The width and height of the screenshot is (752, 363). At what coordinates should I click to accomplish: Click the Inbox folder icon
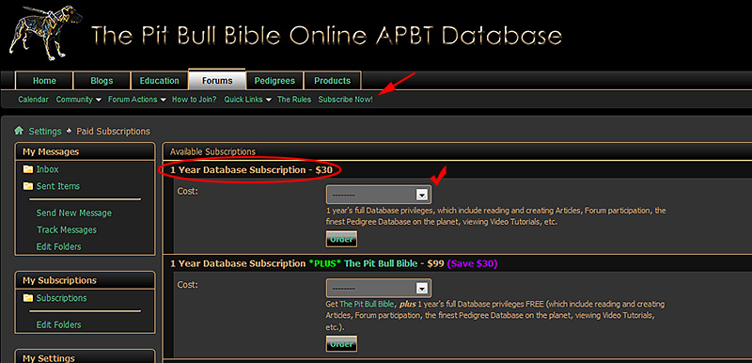(28, 169)
